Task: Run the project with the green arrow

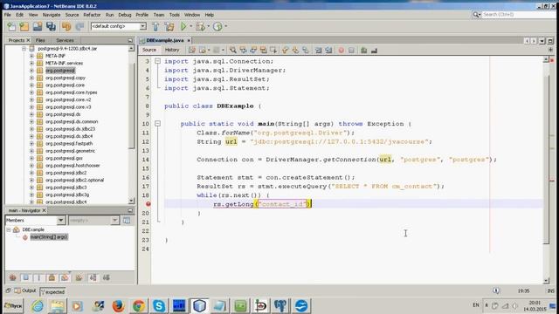Action: pos(183,26)
